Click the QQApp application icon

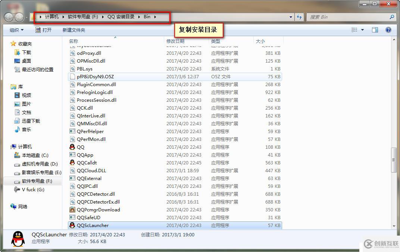pyautogui.click(x=72, y=155)
